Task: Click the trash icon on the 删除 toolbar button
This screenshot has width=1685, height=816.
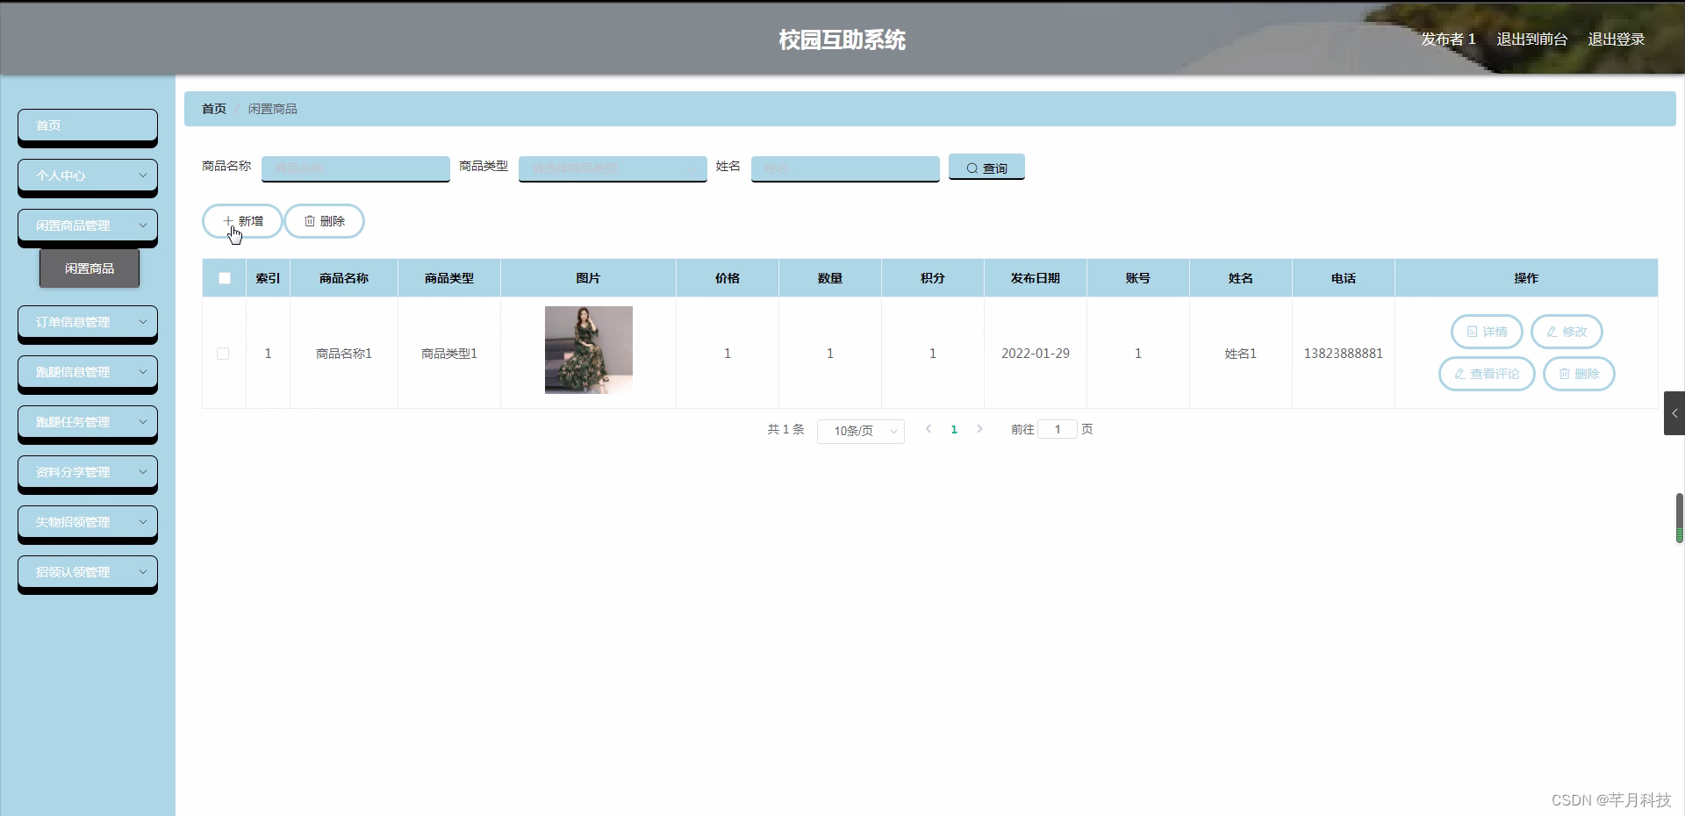Action: [309, 220]
